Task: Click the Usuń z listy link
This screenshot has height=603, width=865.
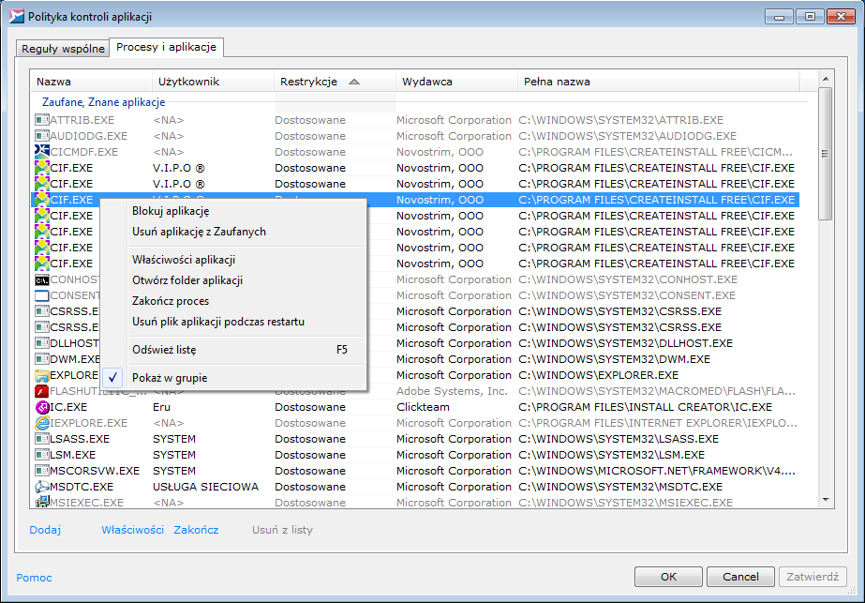Action: (282, 530)
